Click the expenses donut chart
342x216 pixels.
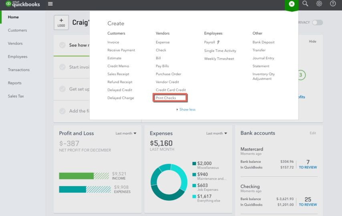(169, 182)
